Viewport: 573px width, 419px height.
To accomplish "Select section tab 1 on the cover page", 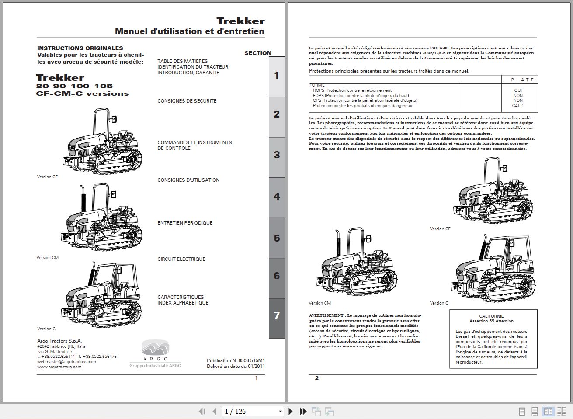I will click(x=276, y=75).
